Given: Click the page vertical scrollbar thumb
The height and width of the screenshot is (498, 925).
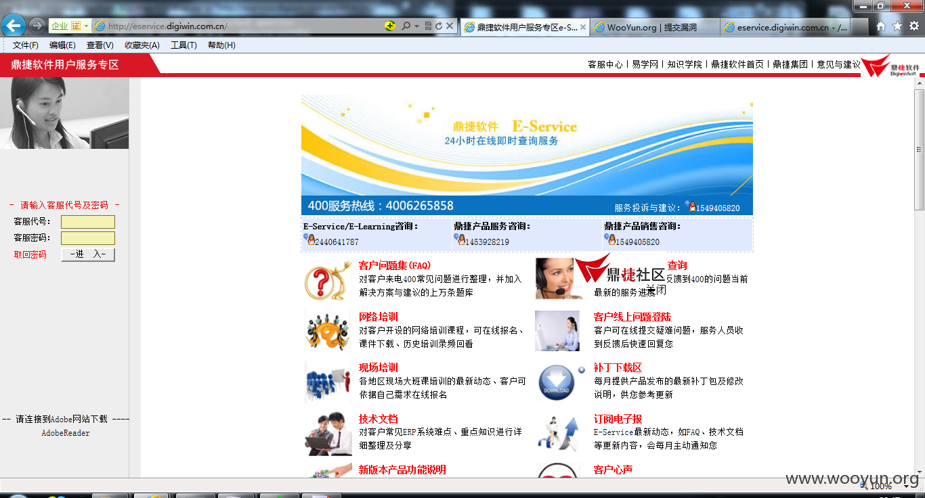Looking at the screenshot, I should 919,150.
